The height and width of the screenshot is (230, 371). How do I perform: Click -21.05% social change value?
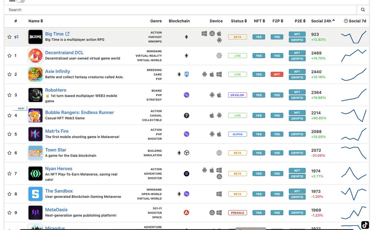318,155
